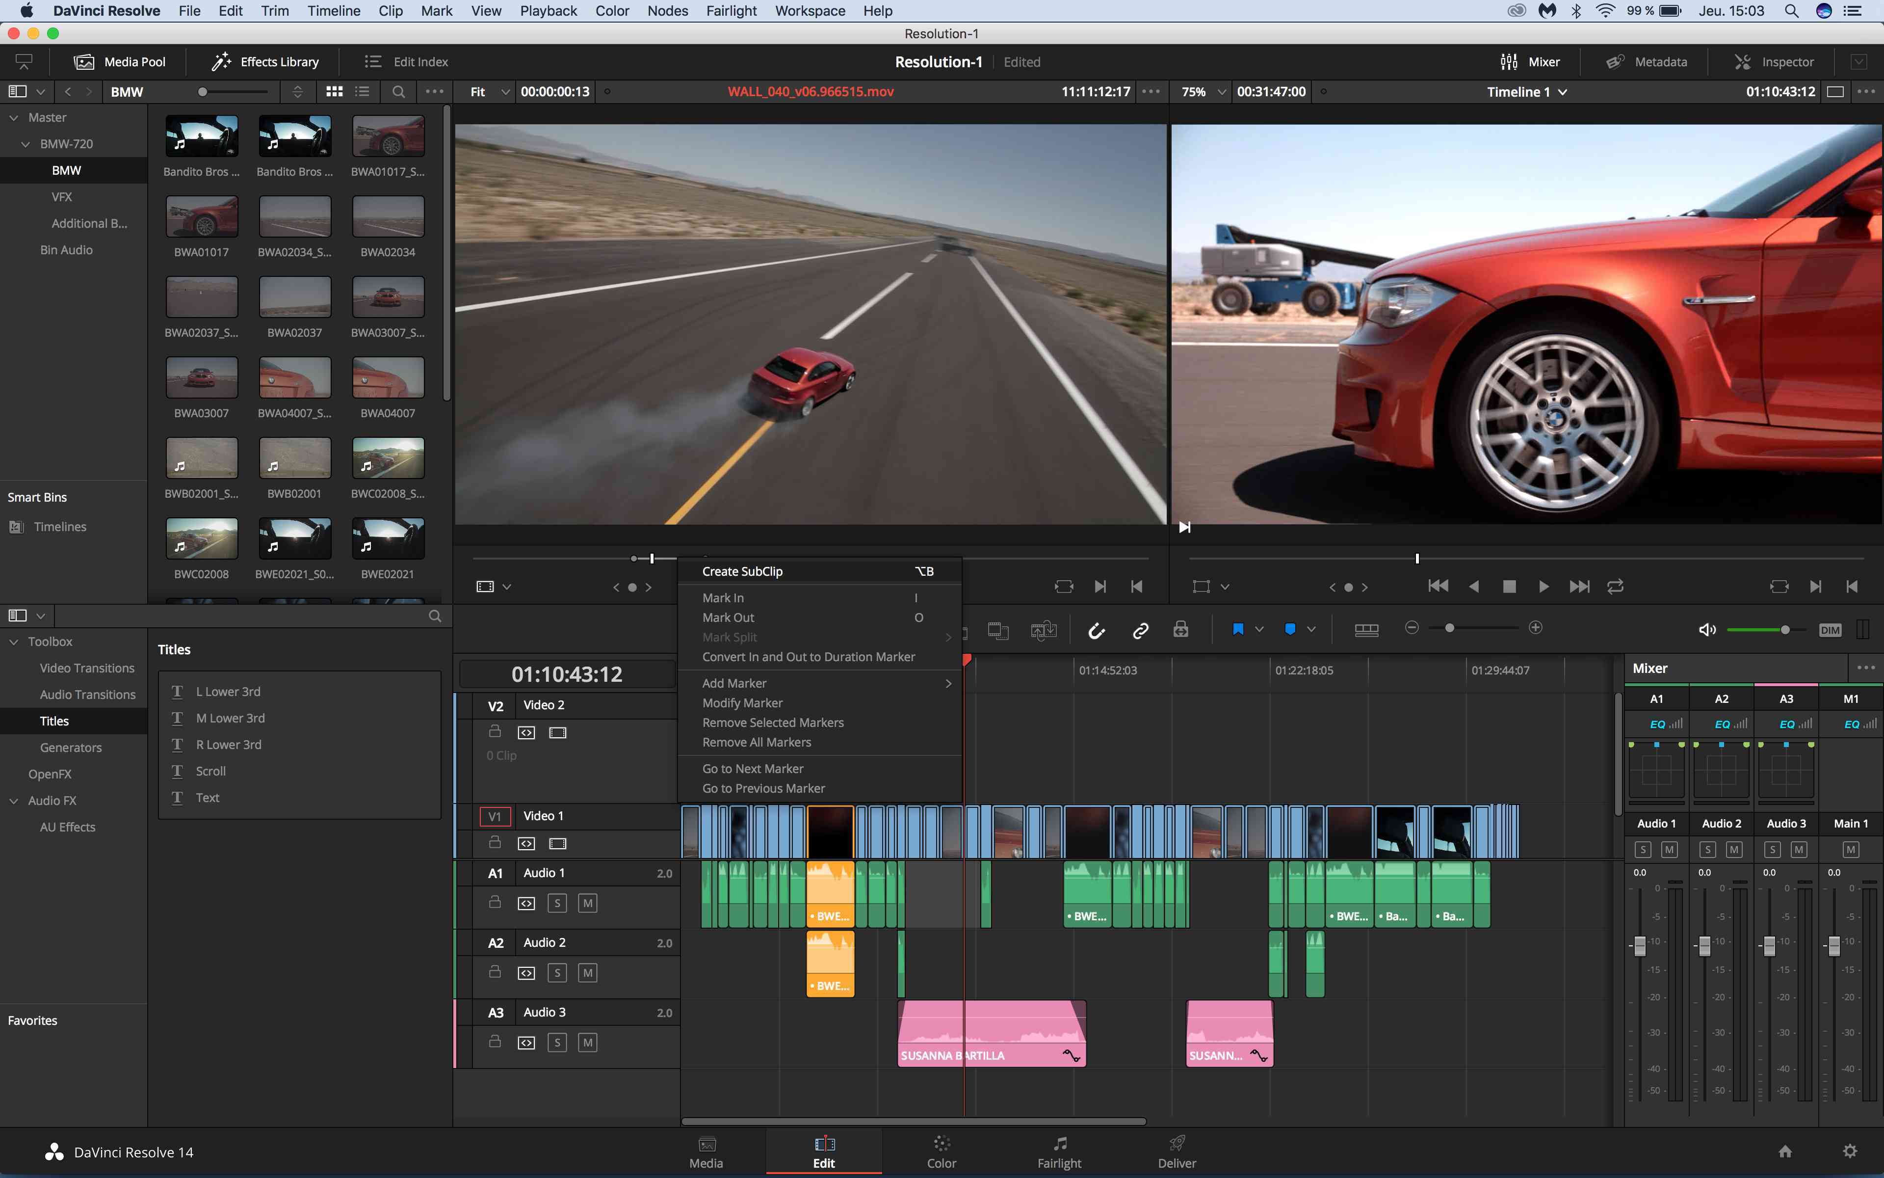Toggle the link clips chain icon
This screenshot has width=1884, height=1178.
1141,630
